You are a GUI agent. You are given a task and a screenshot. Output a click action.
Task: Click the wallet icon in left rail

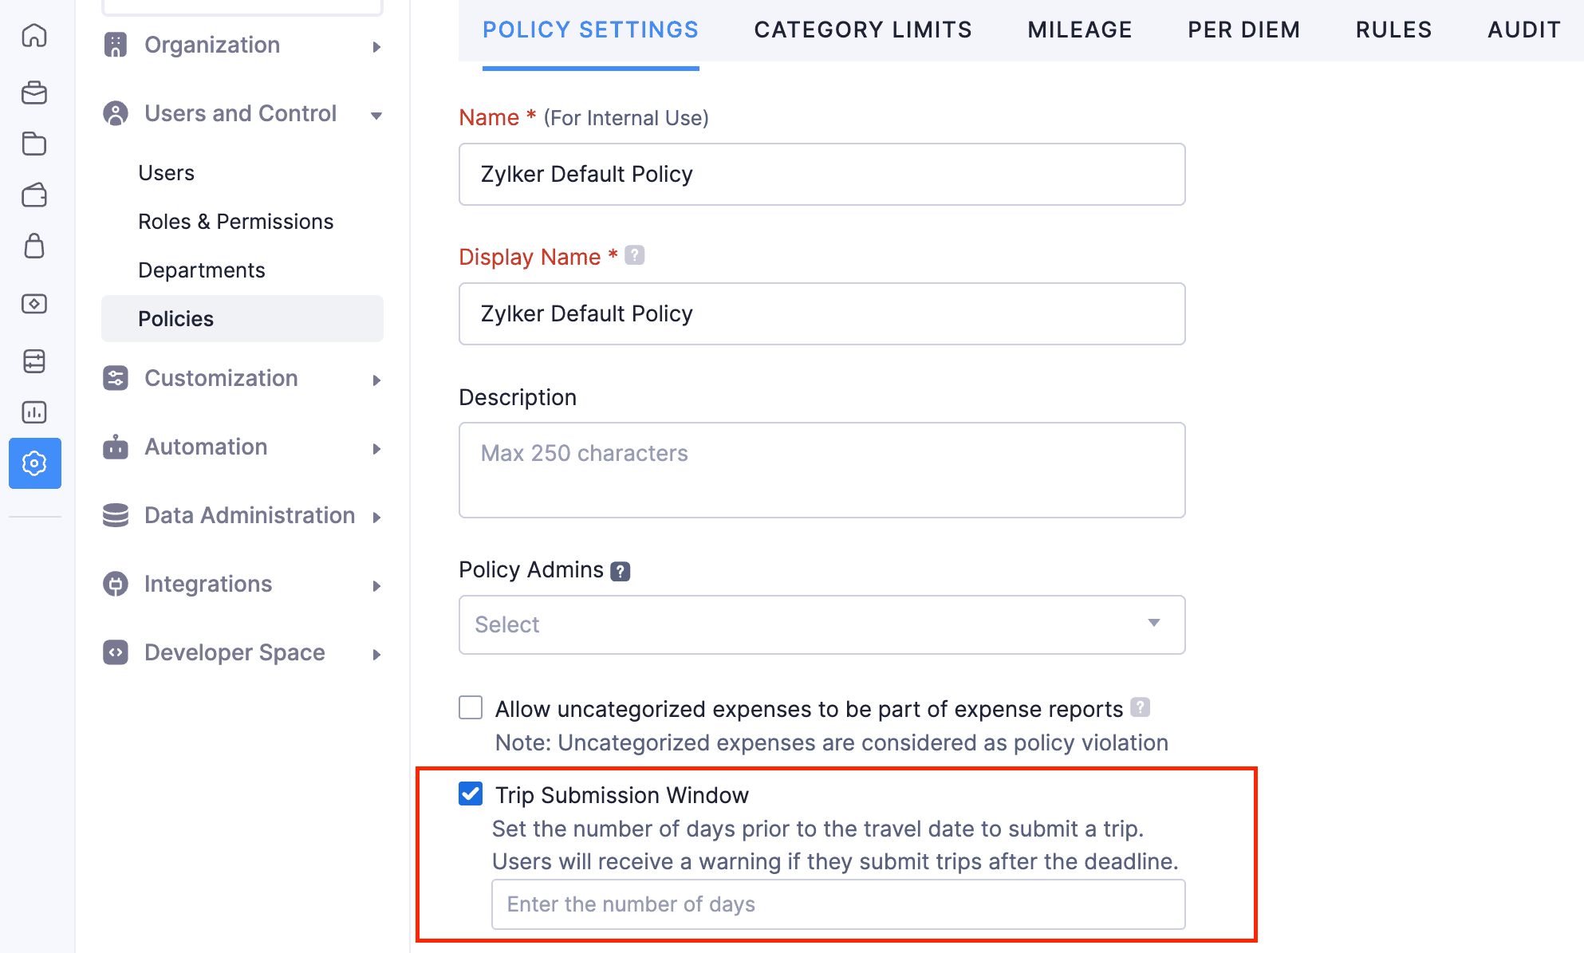pyautogui.click(x=34, y=195)
